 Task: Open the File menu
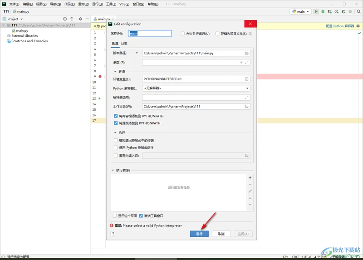tap(14, 4)
